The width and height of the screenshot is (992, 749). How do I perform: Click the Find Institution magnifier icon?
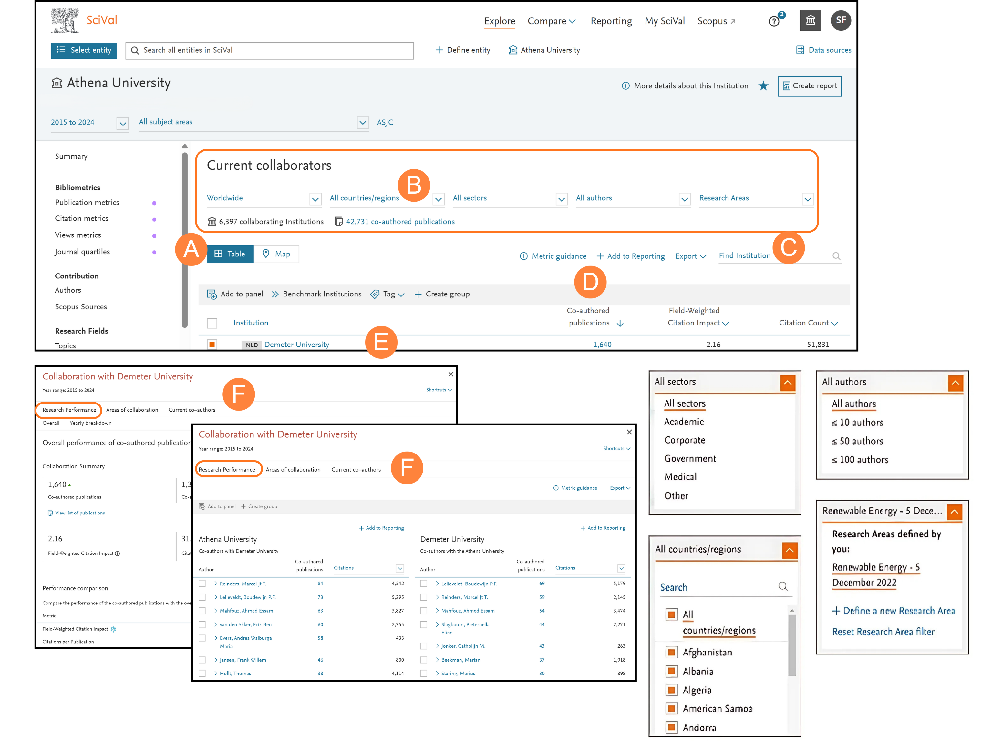[x=836, y=256]
